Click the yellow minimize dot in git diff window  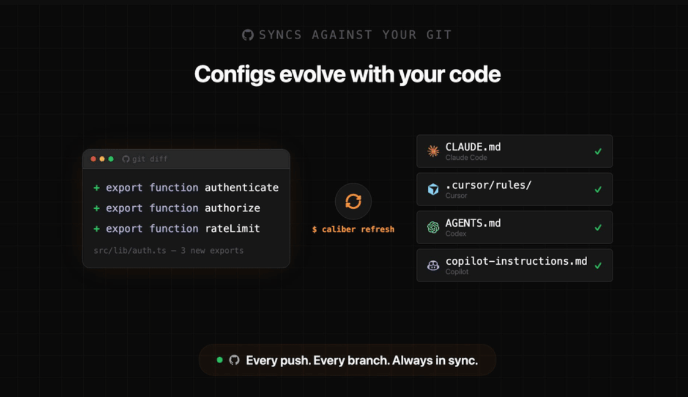[x=102, y=159]
